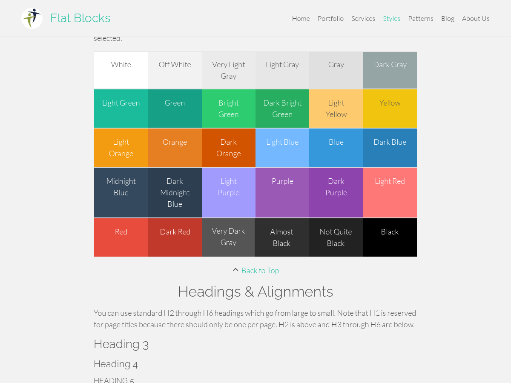Screen dimensions: 511x383
Task: Click the Midnight Blue swatch
Action: 121,192
